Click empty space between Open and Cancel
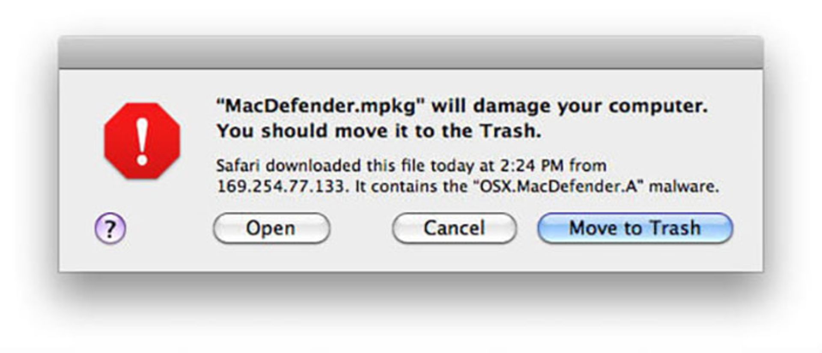Screen dimensions: 822x353 (361, 228)
